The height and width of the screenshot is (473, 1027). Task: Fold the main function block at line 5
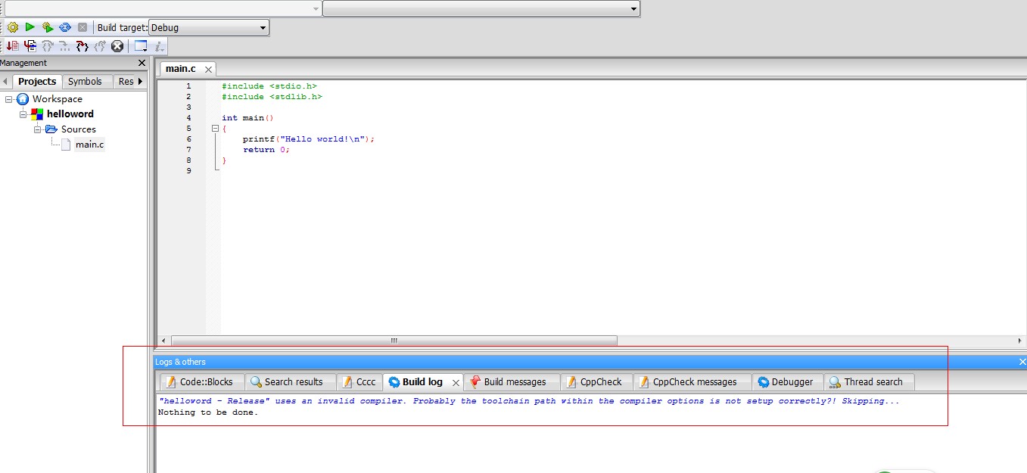(x=215, y=129)
